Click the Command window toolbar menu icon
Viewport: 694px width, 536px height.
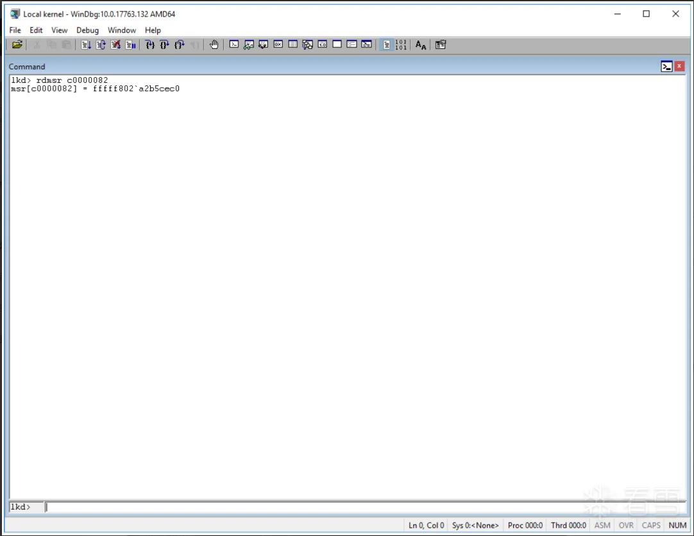(666, 67)
